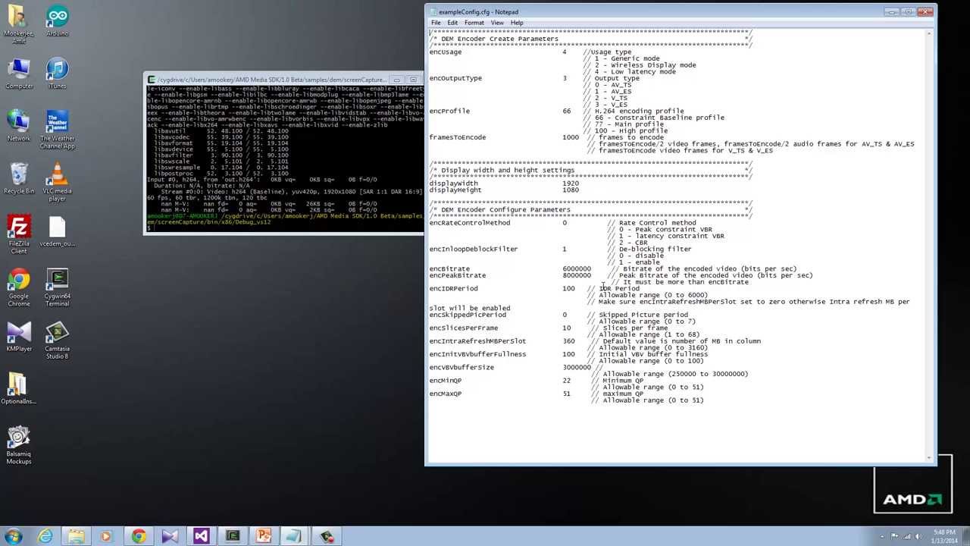Place cursor on encMaxQP parameter name
Image resolution: width=970 pixels, height=546 pixels.
pyautogui.click(x=446, y=394)
